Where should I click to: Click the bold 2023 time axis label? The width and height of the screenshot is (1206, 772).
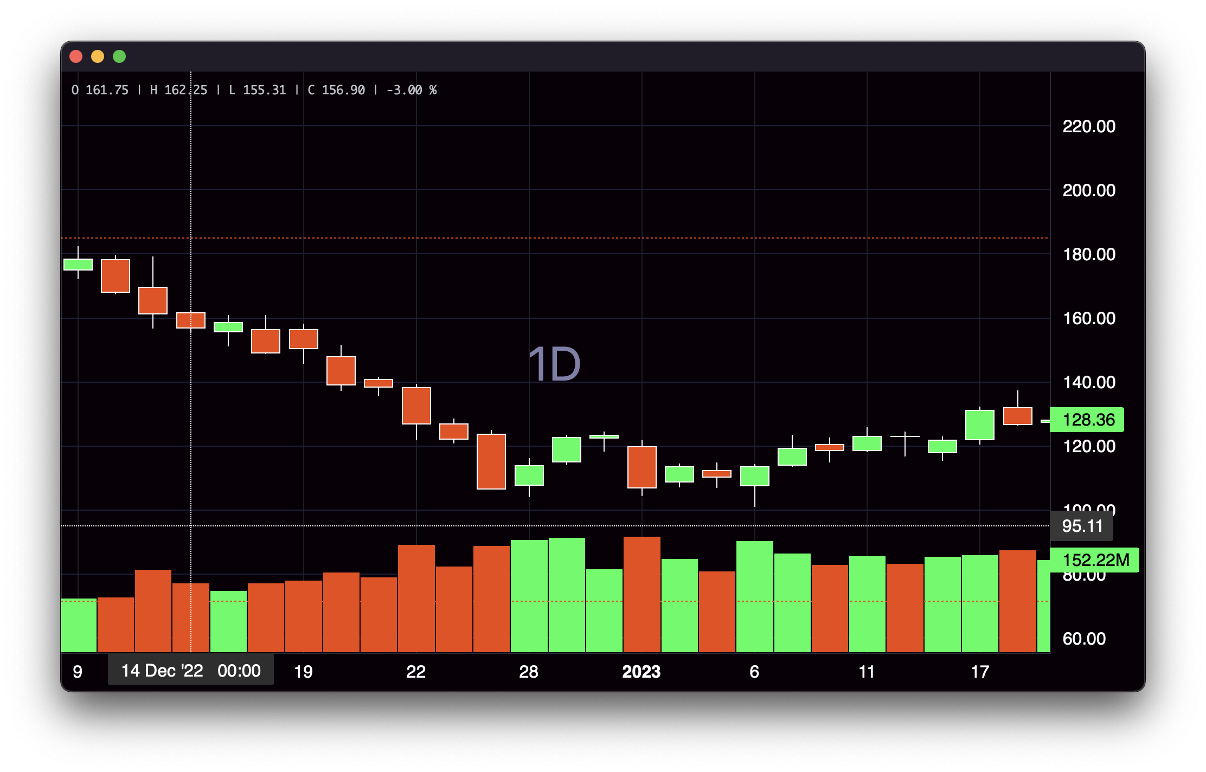pos(641,672)
